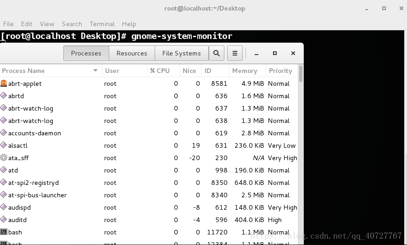Select the ata_sff process name

pyautogui.click(x=18, y=158)
